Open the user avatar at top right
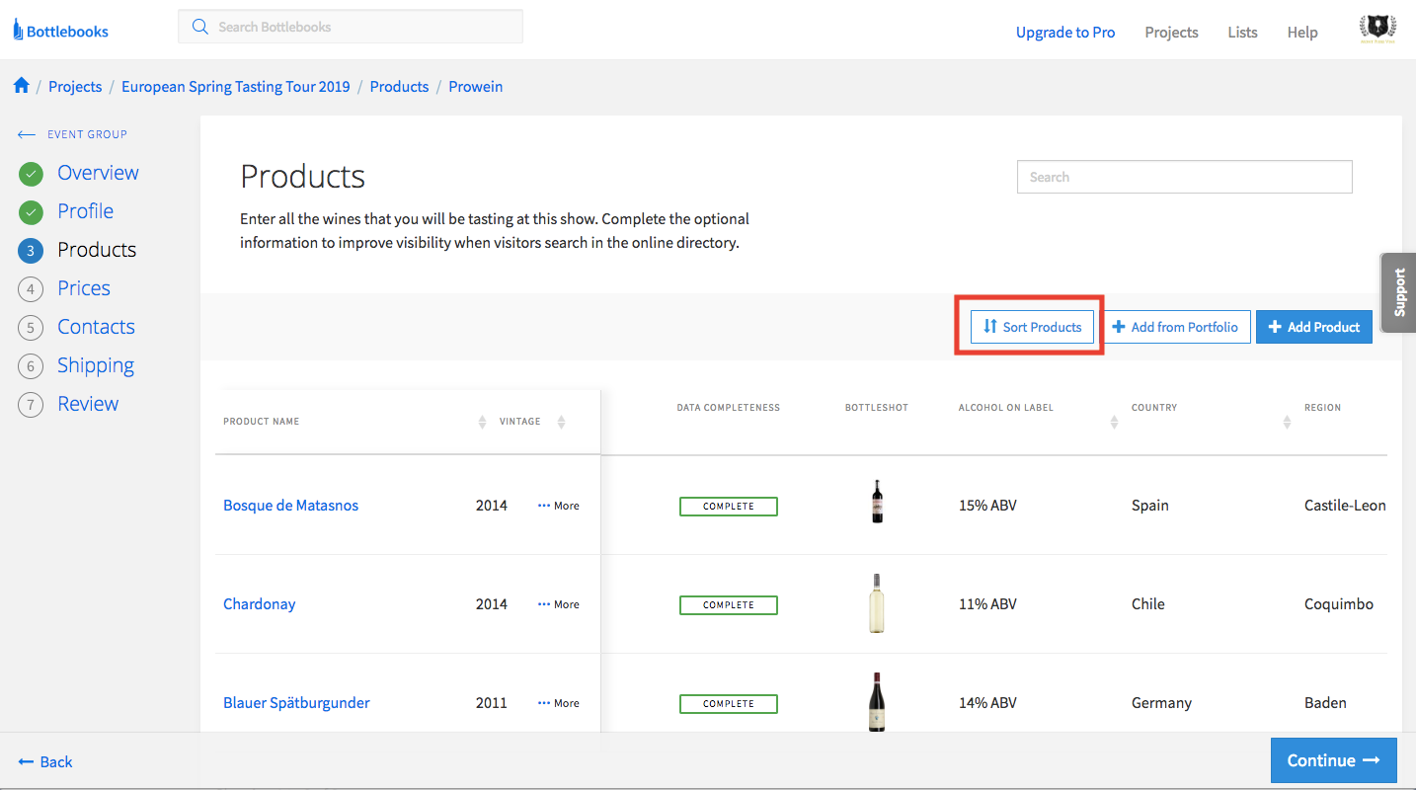The width and height of the screenshot is (1416, 790). (x=1377, y=30)
